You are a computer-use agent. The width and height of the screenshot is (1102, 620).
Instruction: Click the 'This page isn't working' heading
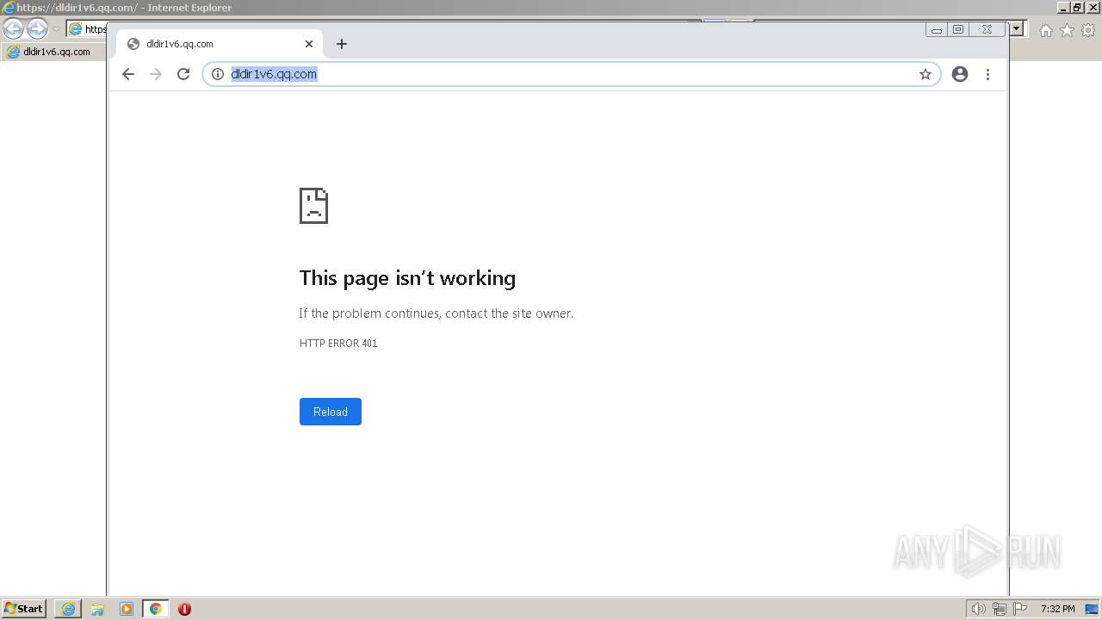pyautogui.click(x=407, y=278)
